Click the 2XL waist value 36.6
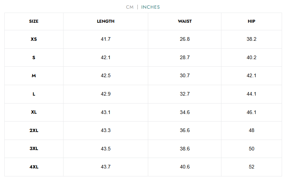 click(x=185, y=130)
